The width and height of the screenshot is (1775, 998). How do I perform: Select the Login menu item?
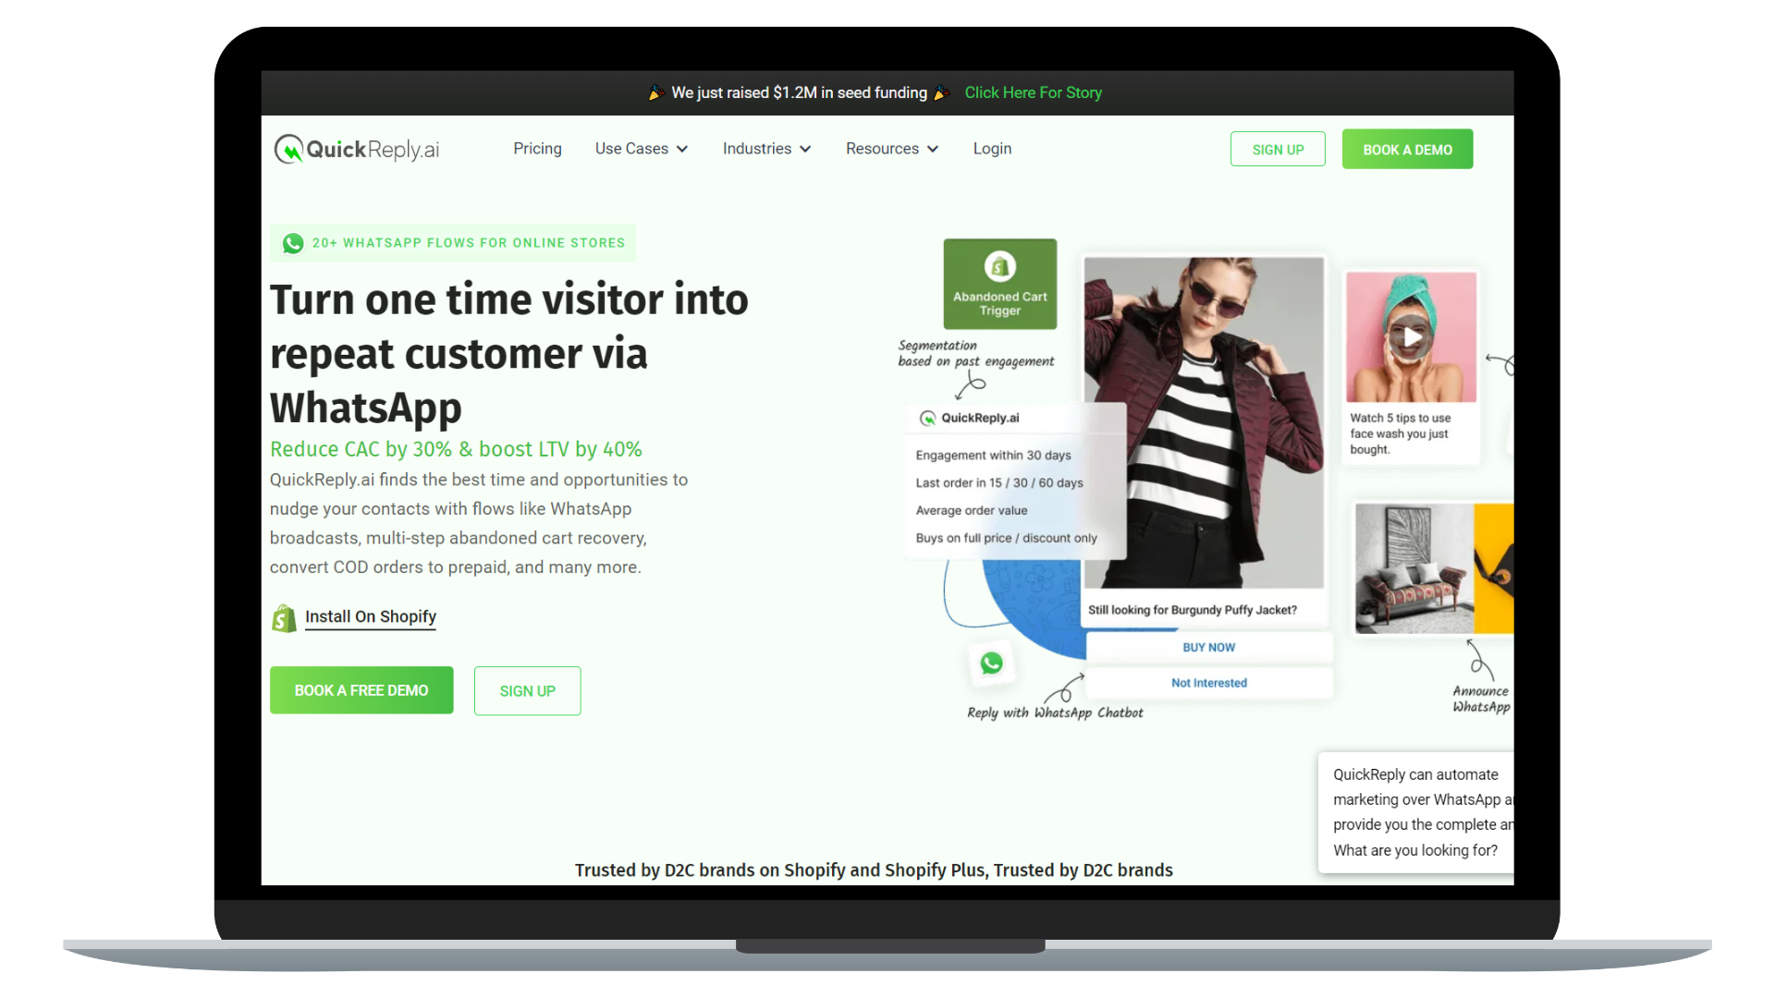[992, 149]
